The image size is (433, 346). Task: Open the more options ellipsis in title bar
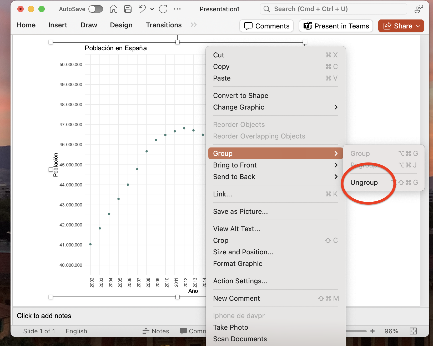pos(177,9)
